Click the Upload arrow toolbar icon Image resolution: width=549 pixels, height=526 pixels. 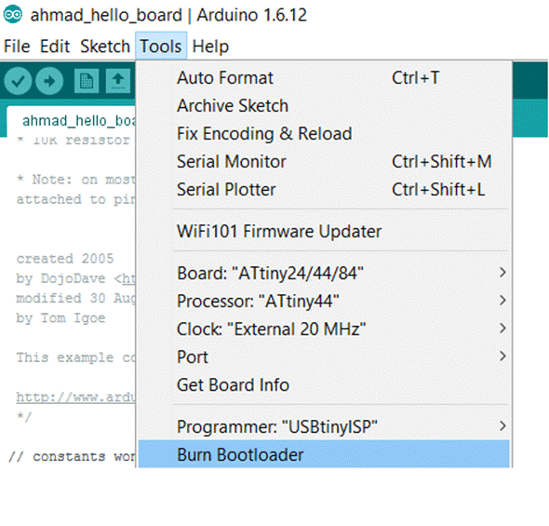coord(49,81)
